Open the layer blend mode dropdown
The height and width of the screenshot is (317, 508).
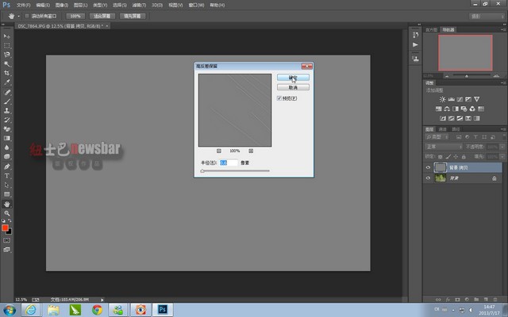tap(443, 147)
